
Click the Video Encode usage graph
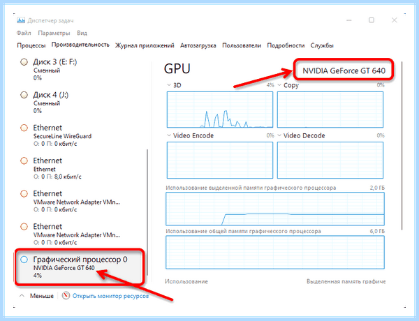220,160
